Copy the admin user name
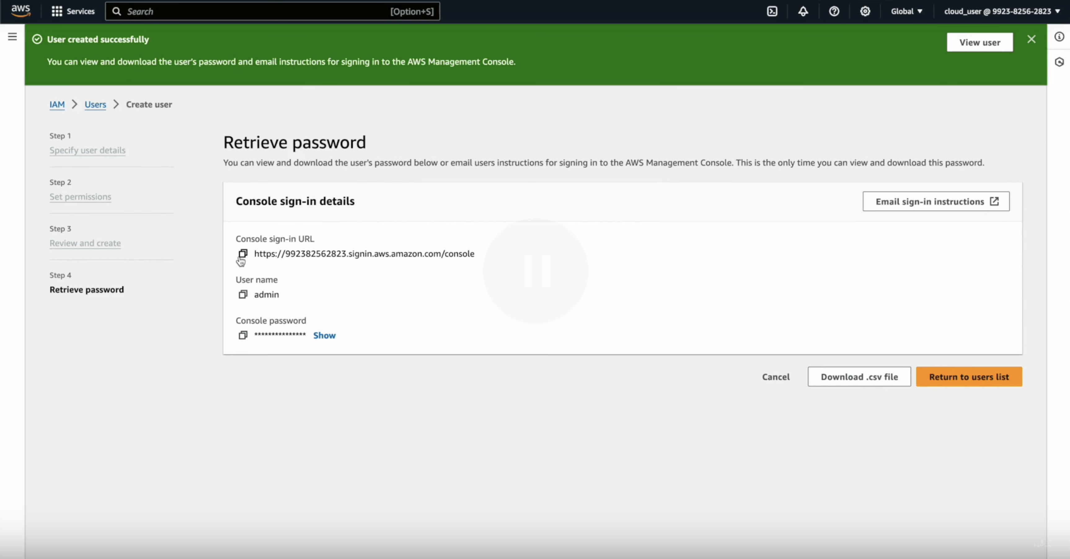 (x=243, y=294)
